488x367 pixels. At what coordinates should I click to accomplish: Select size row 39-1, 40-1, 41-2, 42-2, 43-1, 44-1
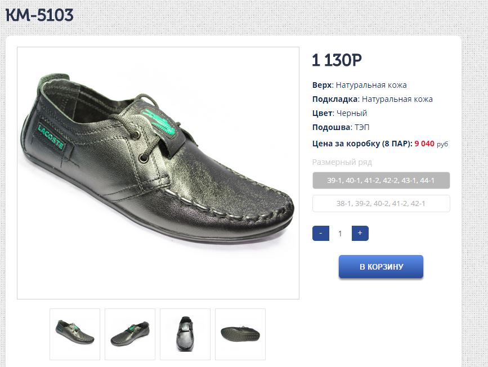381,181
